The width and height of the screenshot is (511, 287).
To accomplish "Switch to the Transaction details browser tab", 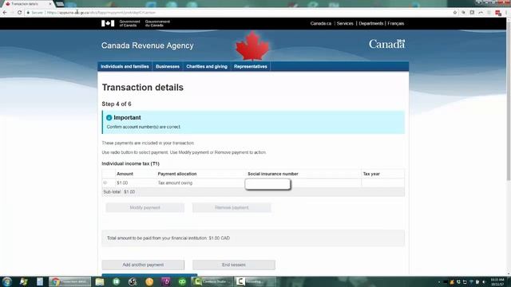I will click(x=27, y=4).
